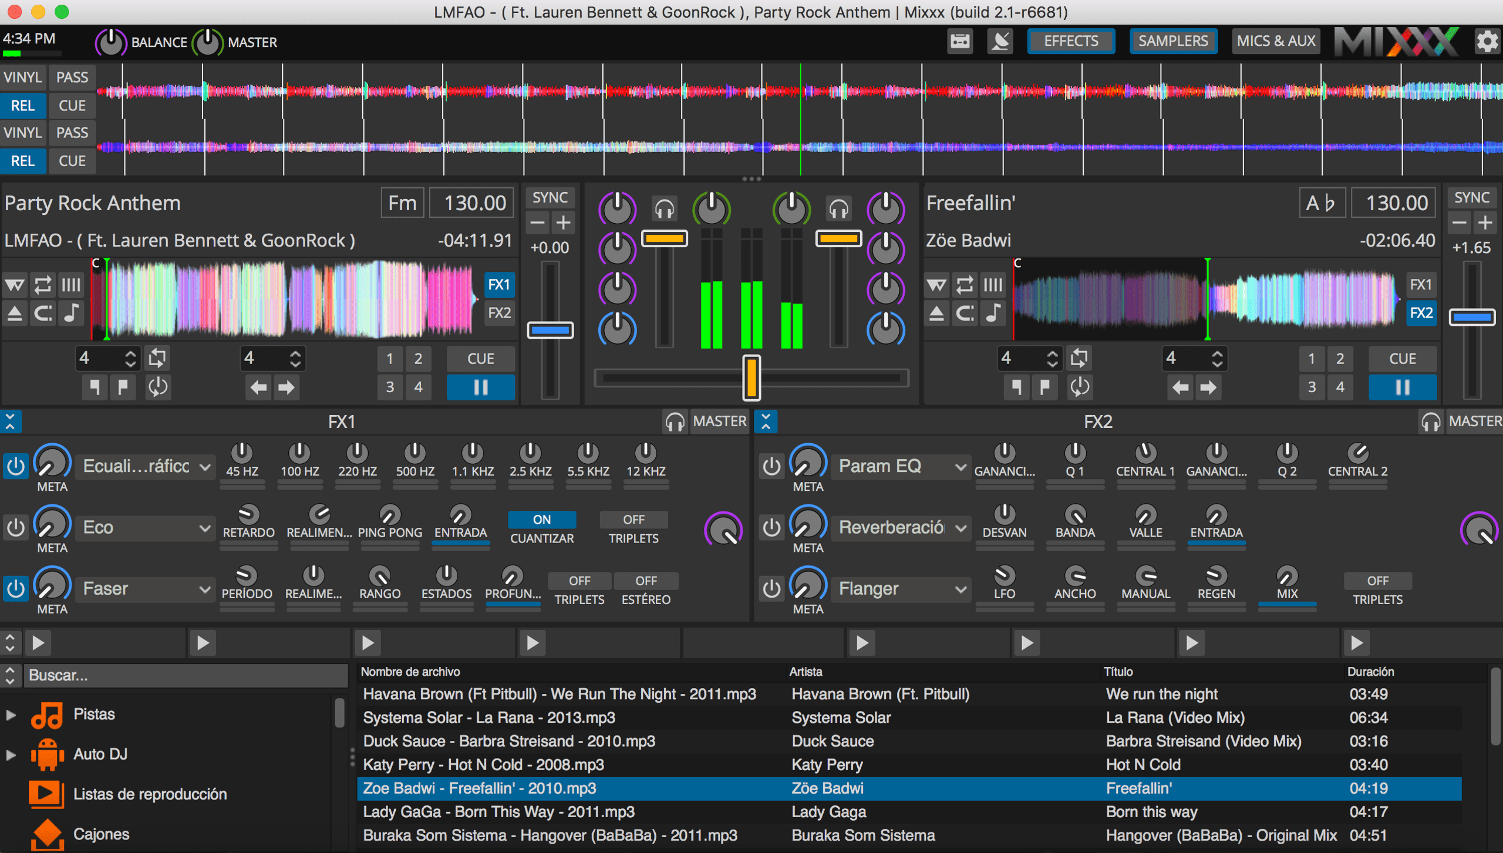Toggle the EFFECTS section tab

tap(1071, 41)
